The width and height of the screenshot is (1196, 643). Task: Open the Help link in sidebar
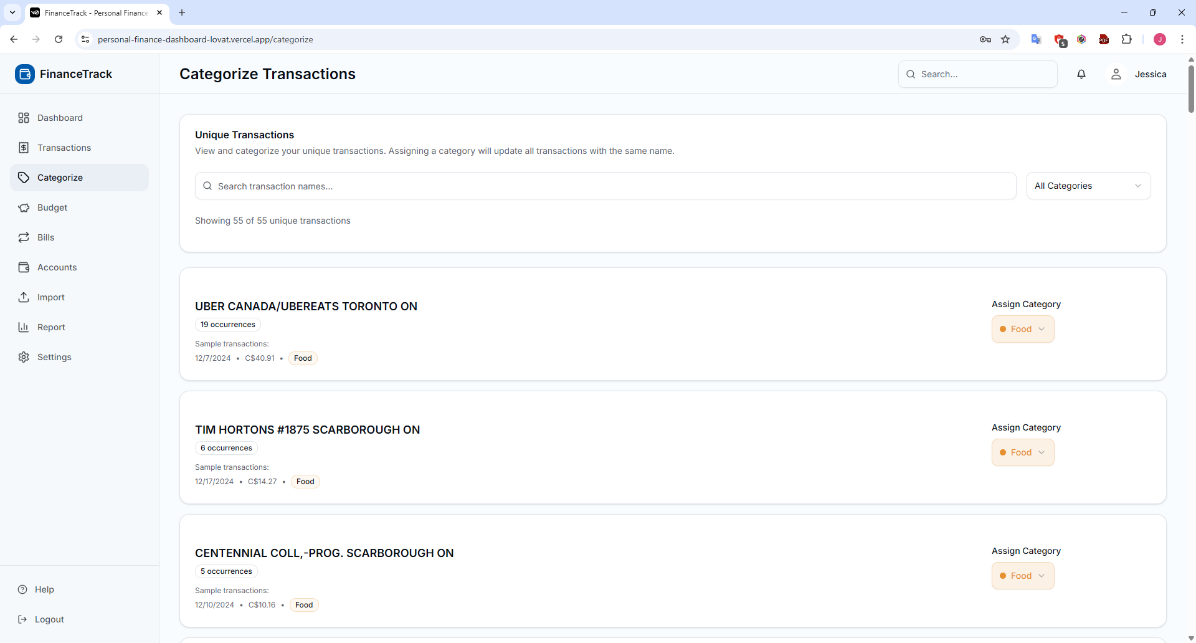coord(44,589)
